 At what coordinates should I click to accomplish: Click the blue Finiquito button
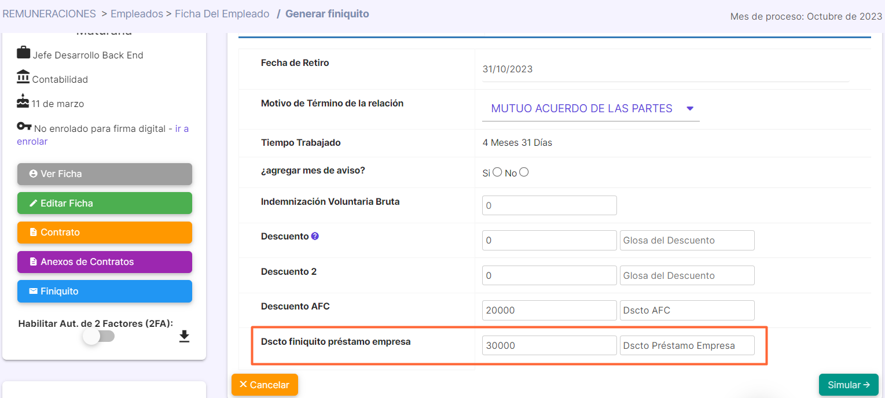[x=105, y=292]
